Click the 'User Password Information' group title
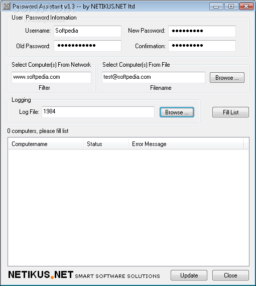This screenshot has height=286, width=256. coord(44,18)
